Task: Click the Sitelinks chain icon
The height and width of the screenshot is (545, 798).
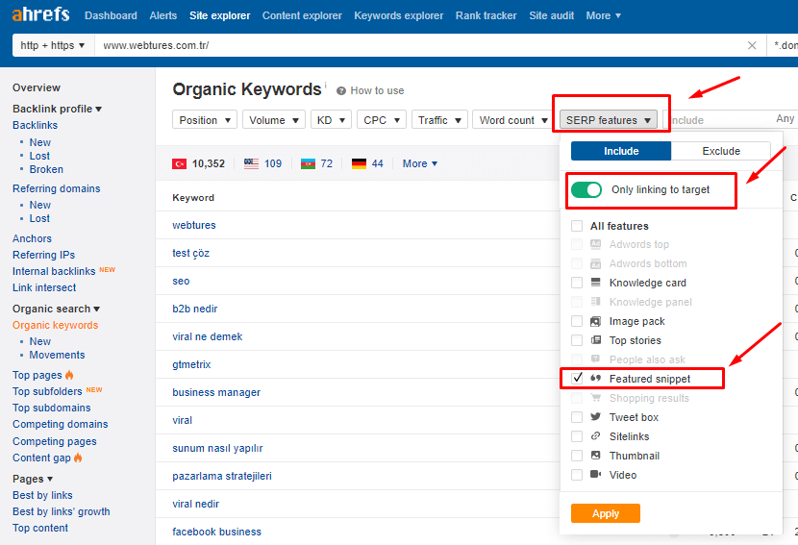Action: pos(595,436)
